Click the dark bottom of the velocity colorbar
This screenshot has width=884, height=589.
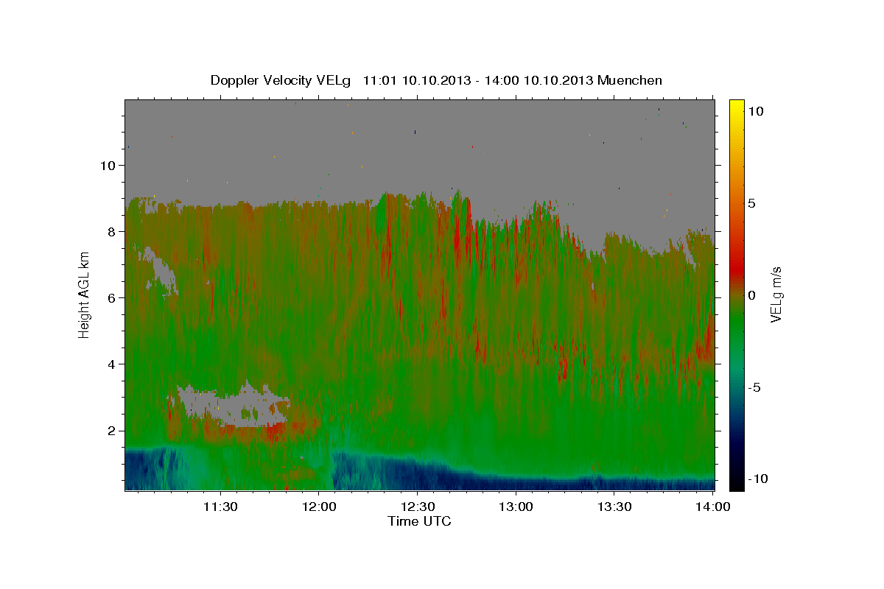736,480
